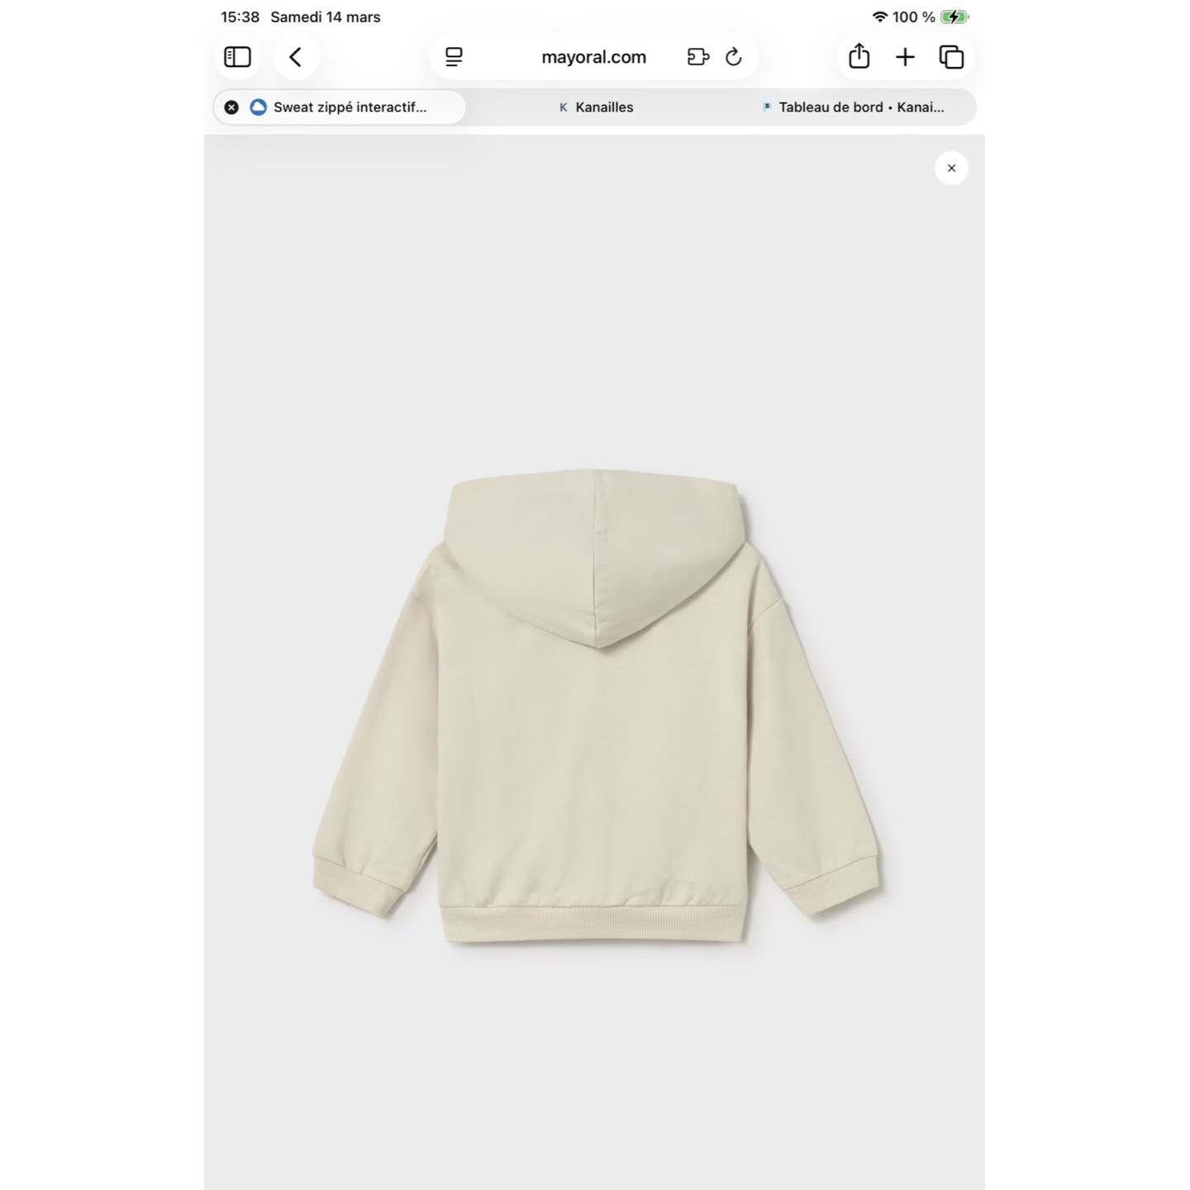Tap the charging battery icon

pos(954,17)
